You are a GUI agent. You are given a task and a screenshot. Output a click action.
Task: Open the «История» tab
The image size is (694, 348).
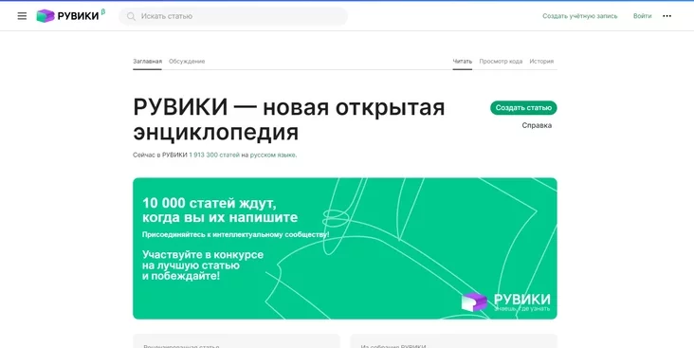pos(541,62)
